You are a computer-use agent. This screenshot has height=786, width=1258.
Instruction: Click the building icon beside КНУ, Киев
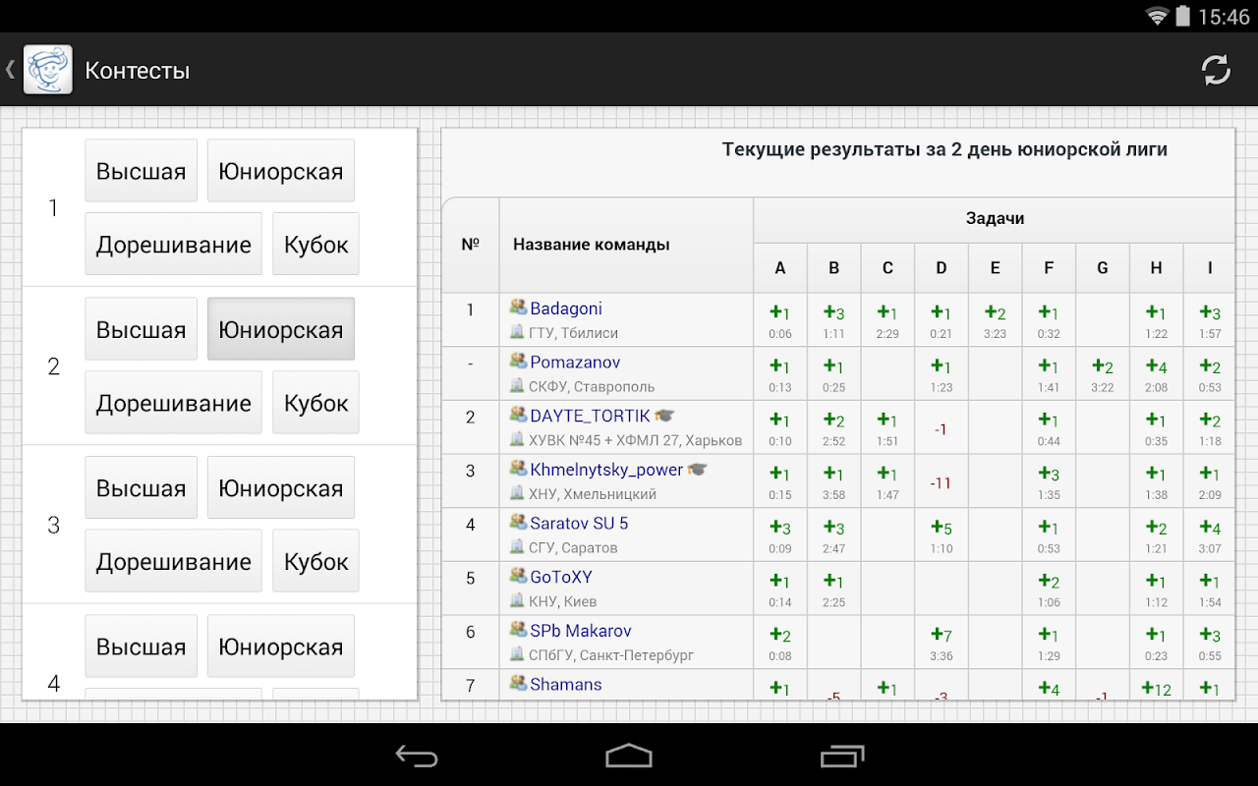point(517,601)
